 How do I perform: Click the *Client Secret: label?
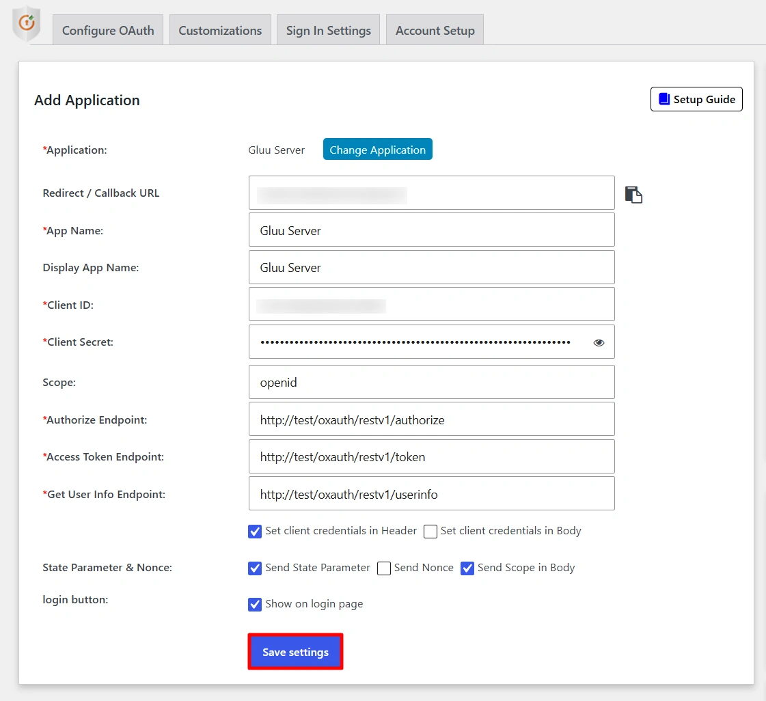(x=78, y=342)
